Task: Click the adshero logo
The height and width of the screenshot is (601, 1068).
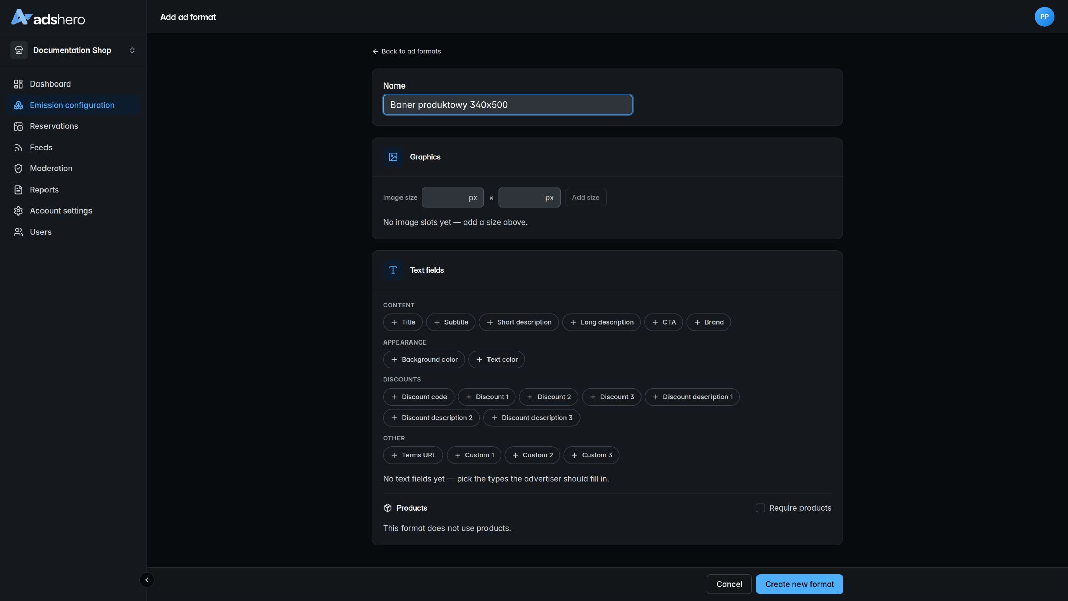Action: point(48,17)
